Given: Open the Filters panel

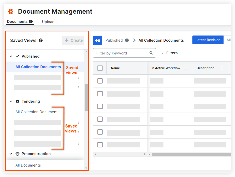Looking at the screenshot, I should tap(169, 53).
